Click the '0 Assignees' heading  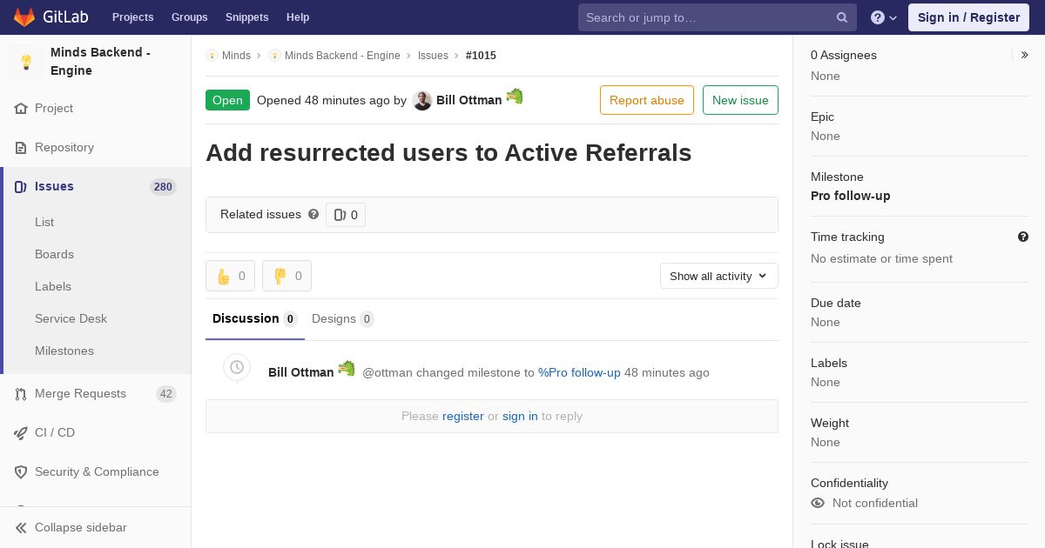[x=844, y=55]
